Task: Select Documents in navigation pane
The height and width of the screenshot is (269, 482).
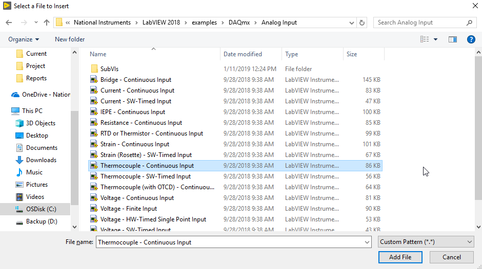Action: [42, 147]
